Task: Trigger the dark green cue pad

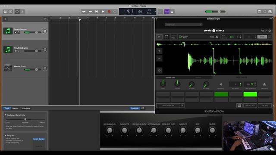Action: (x=221, y=94)
